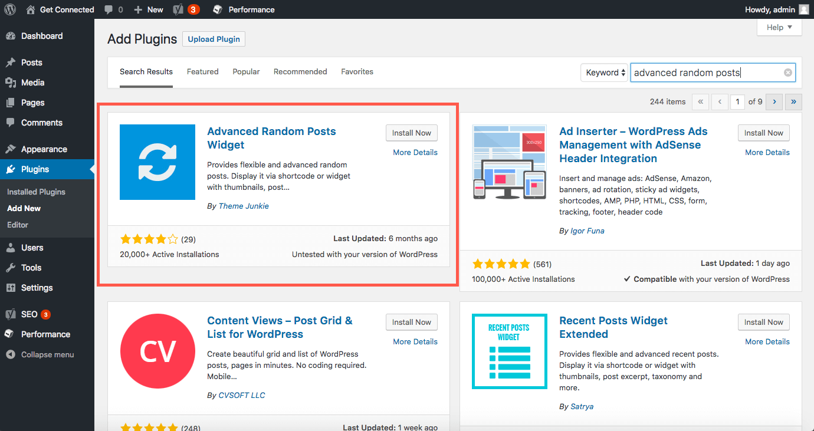Screen dimensions: 814x431
Task: Go to the previous page of results
Action: tap(720, 102)
